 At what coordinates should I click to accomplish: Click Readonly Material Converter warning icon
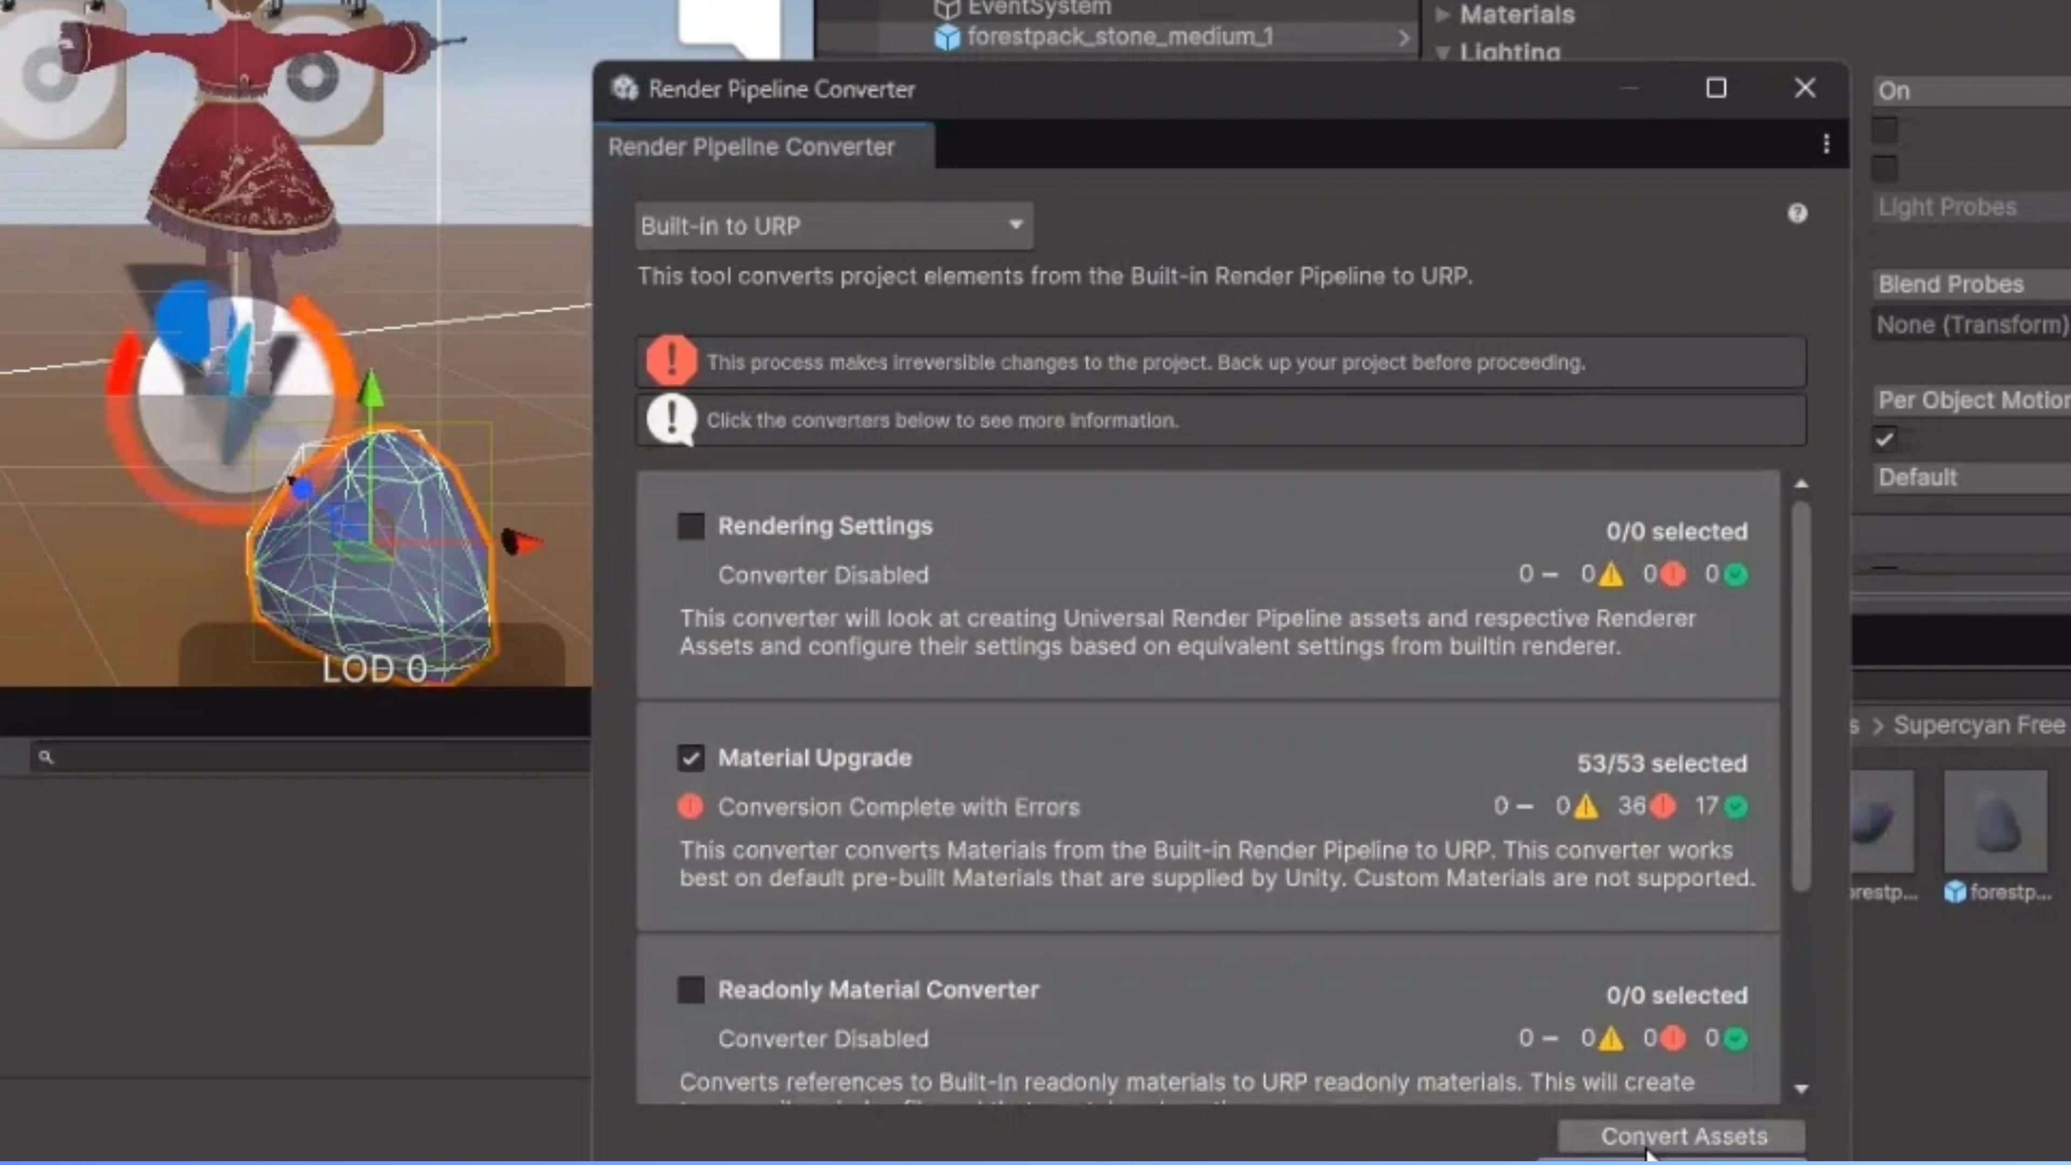(x=1610, y=1038)
